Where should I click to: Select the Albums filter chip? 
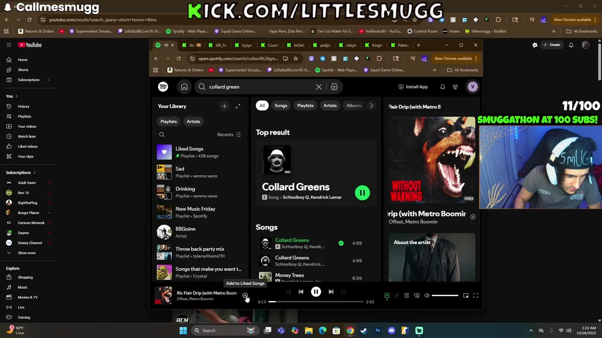coord(354,106)
